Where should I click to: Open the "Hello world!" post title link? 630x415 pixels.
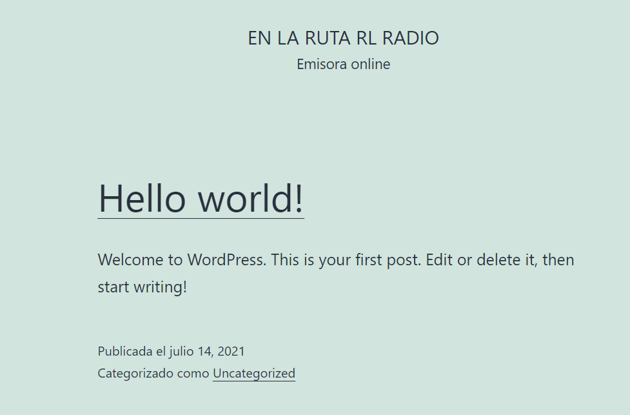click(x=201, y=198)
